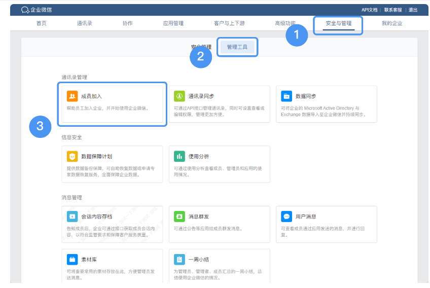This screenshot has width=430, height=288.
Task: Select the 管理工具 sub-tab
Action: pyautogui.click(x=237, y=47)
